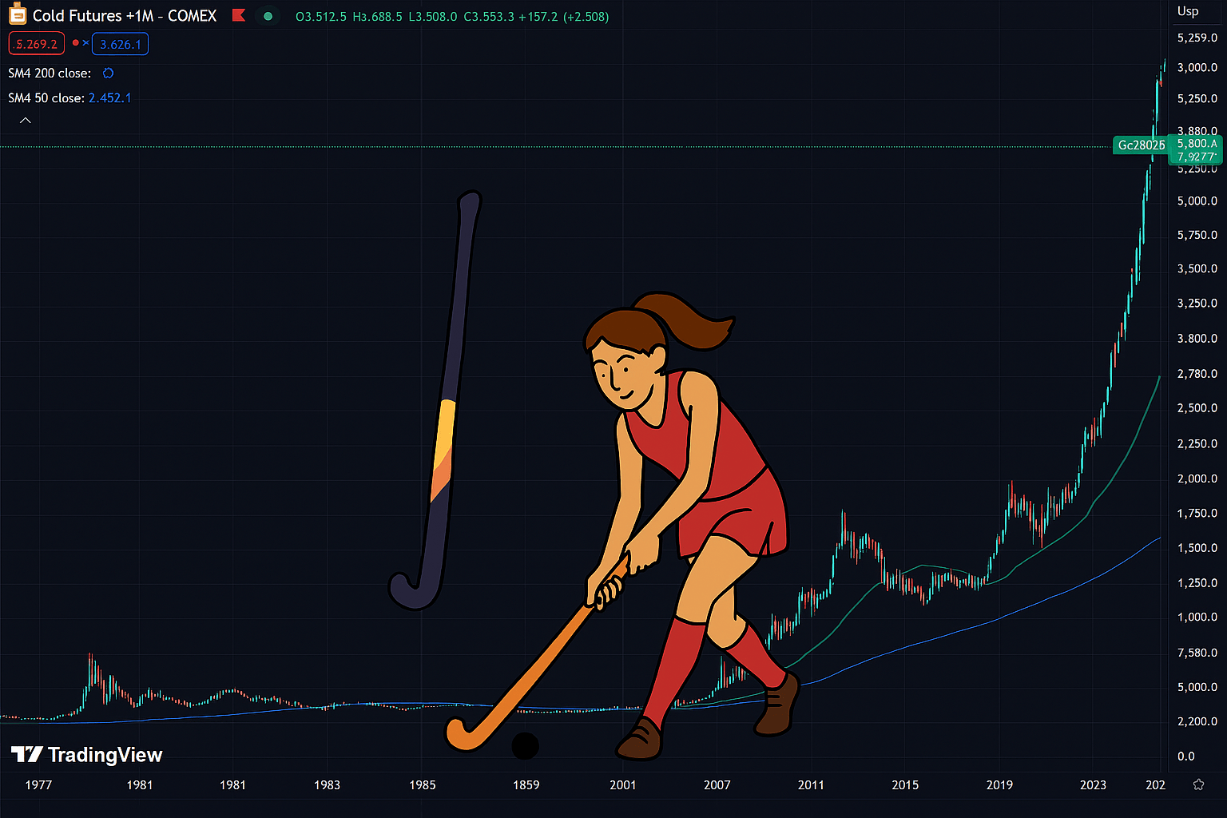1227x818 pixels.
Task: Click the green market status dot
Action: tap(268, 16)
